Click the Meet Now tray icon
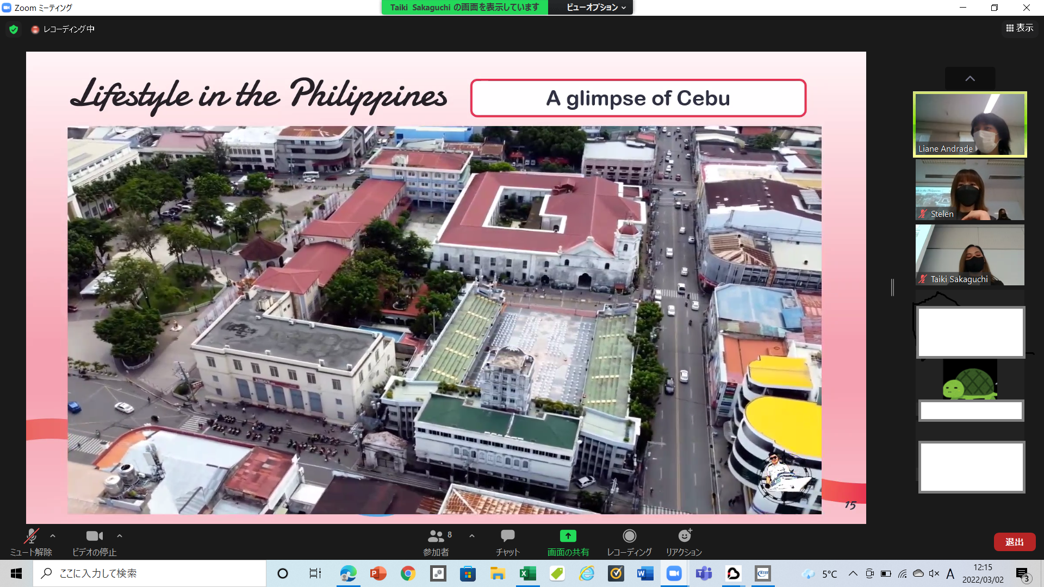Image resolution: width=1044 pixels, height=587 pixels. (870, 573)
